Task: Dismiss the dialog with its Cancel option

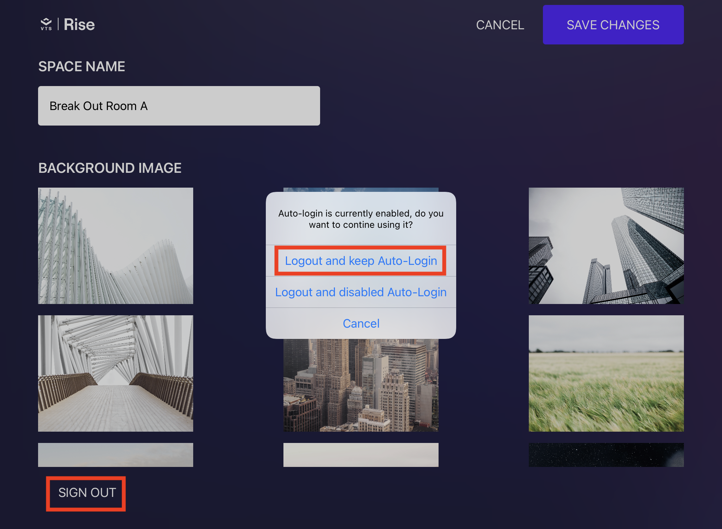Action: [x=361, y=323]
